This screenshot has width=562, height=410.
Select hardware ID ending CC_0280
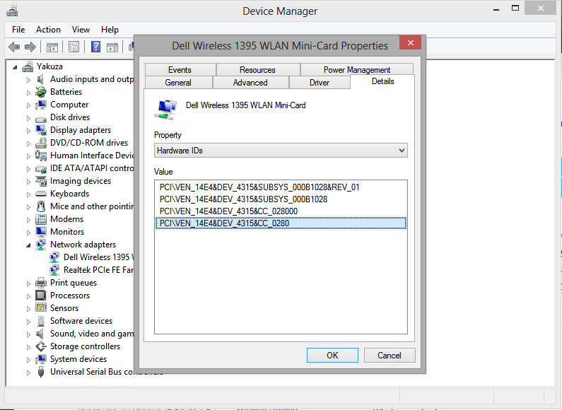(x=281, y=223)
